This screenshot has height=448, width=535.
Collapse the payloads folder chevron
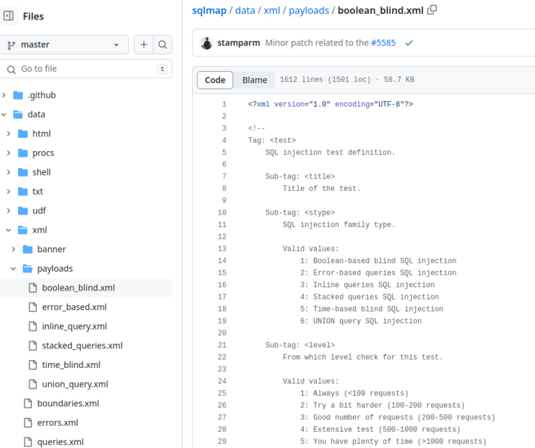(x=13, y=268)
